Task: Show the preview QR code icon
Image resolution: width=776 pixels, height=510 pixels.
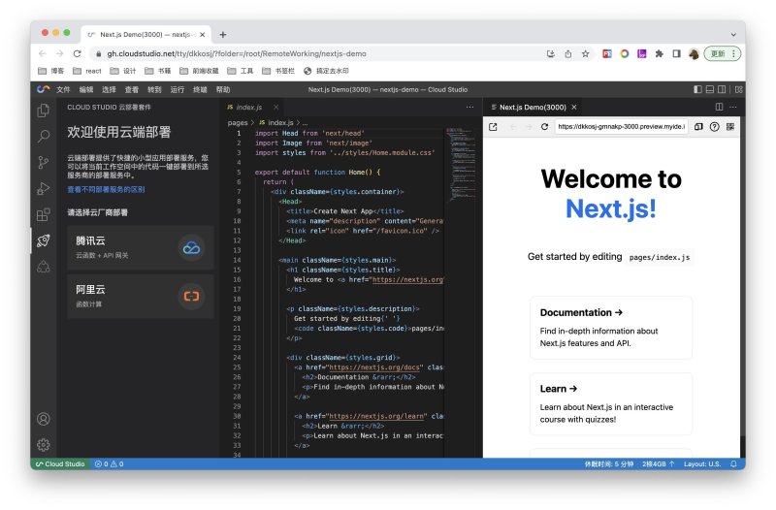Action: (730, 127)
